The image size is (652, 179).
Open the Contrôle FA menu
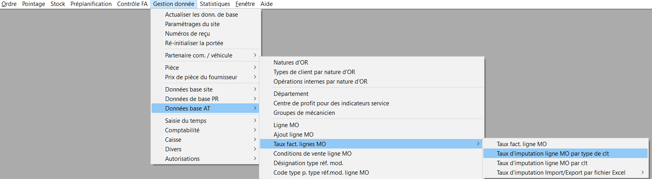click(132, 4)
